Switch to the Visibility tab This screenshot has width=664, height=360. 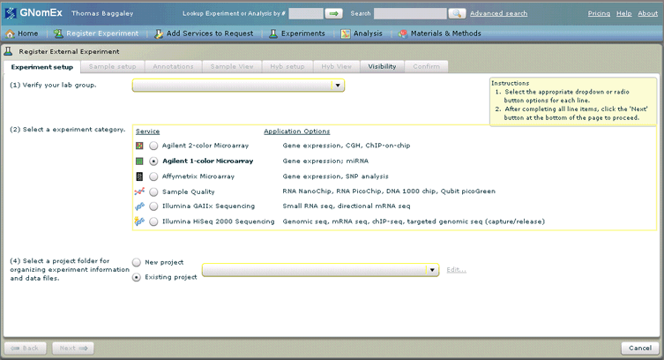(382, 66)
